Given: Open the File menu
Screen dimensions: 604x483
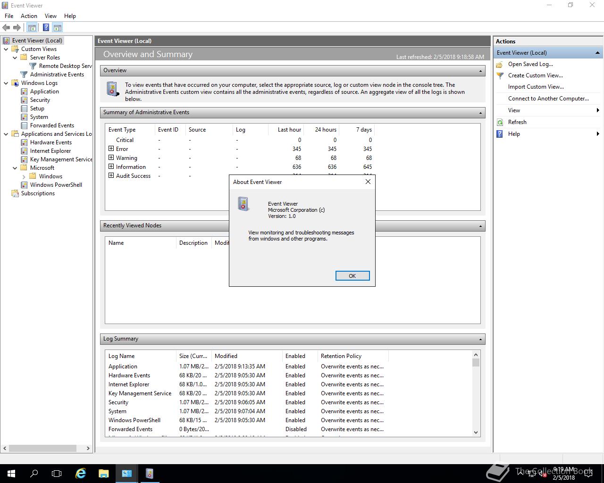Looking at the screenshot, I should [9, 16].
